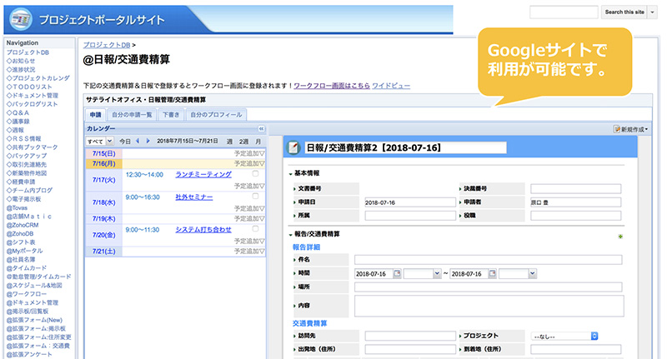The image size is (667, 359).
Task: Open 予定追加 menu for 7/15(日)
Action: pyautogui.click(x=249, y=153)
